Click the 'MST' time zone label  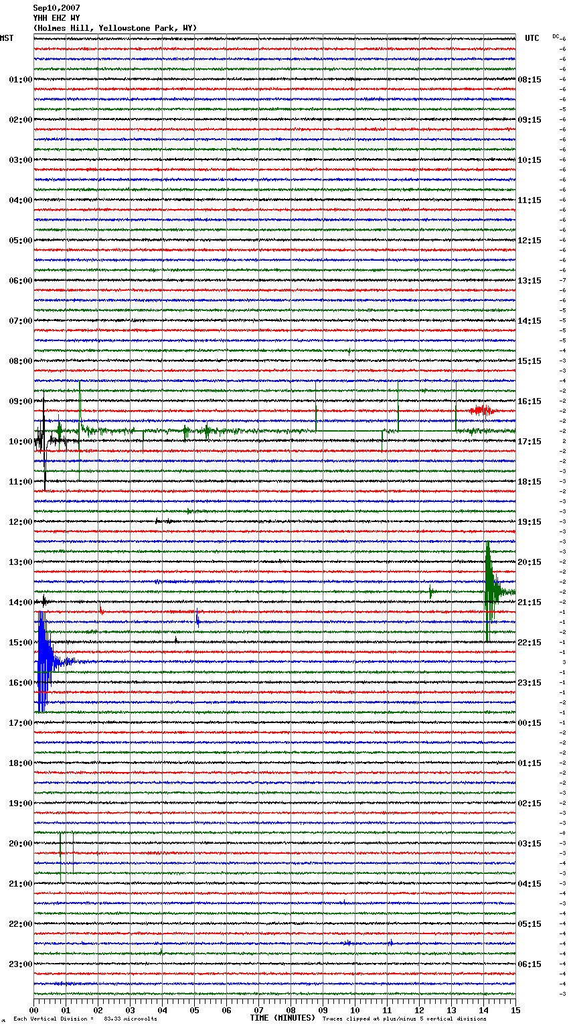point(7,38)
